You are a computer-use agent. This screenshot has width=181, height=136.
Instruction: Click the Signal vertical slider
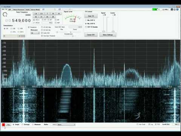(104, 24)
